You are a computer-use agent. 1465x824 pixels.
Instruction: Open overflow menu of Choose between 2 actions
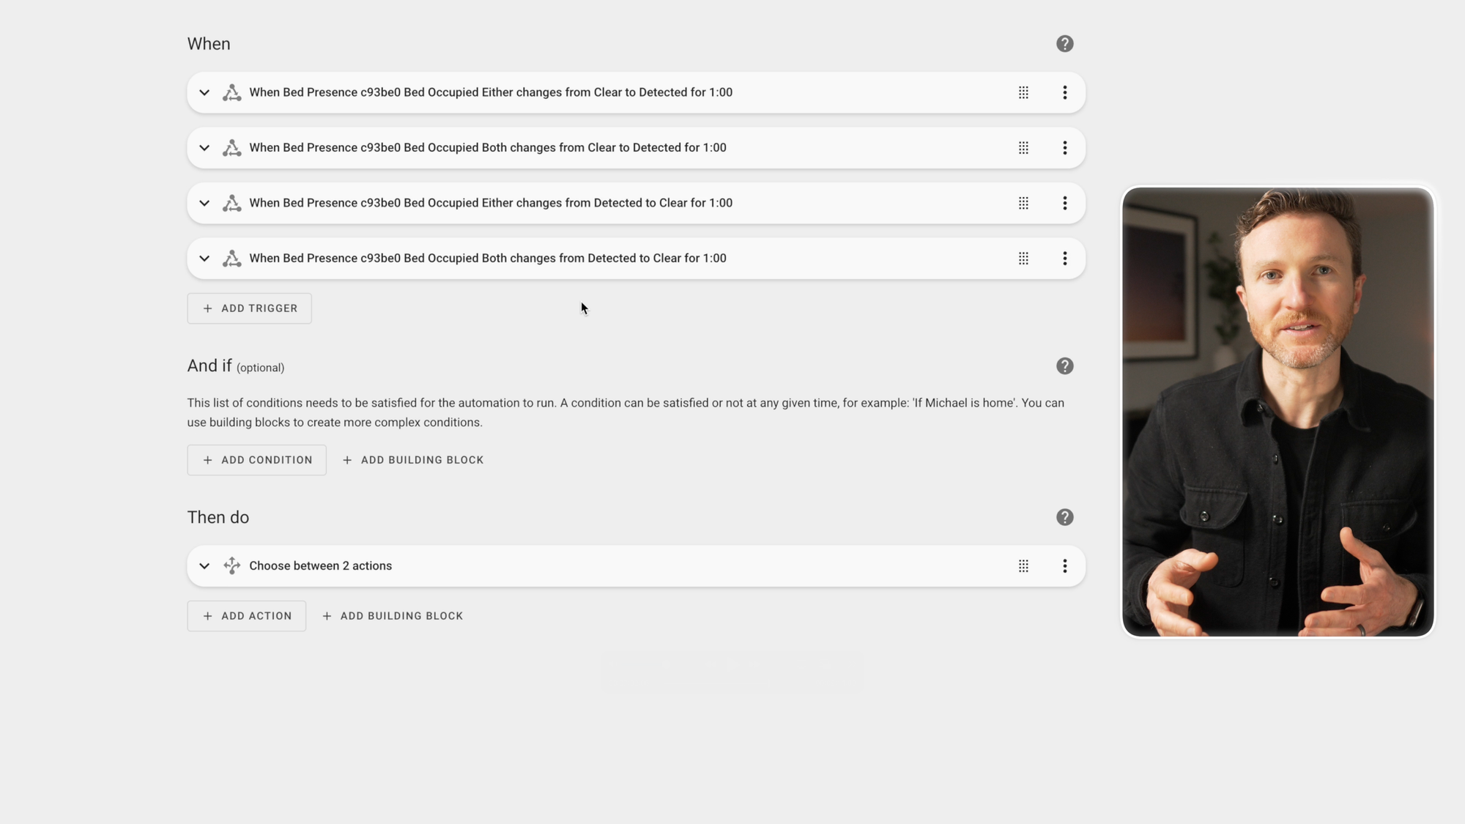pyautogui.click(x=1065, y=566)
